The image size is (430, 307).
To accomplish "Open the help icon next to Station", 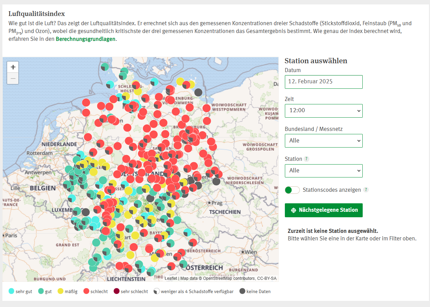I will coord(306,159).
